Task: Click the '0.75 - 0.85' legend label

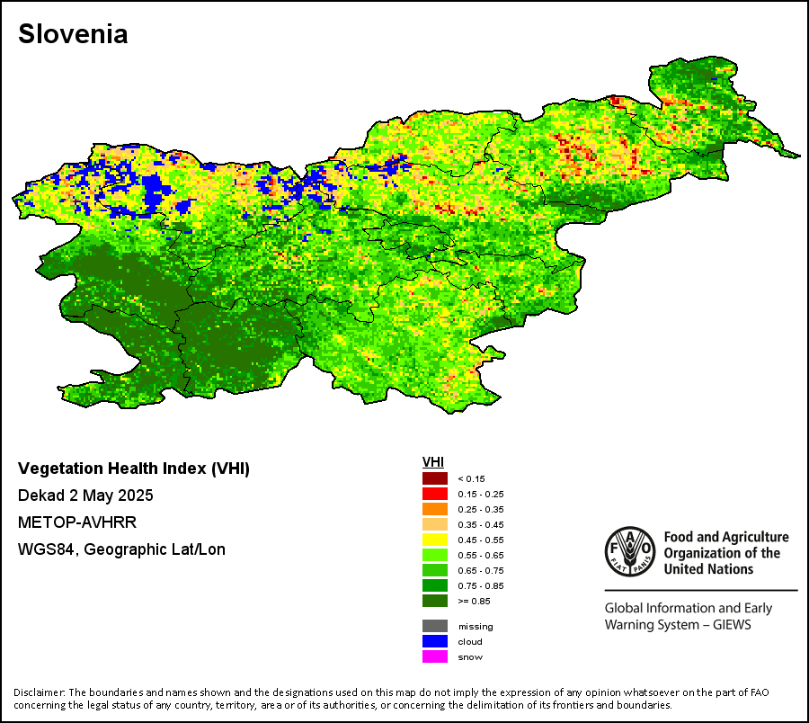Action: 481,585
